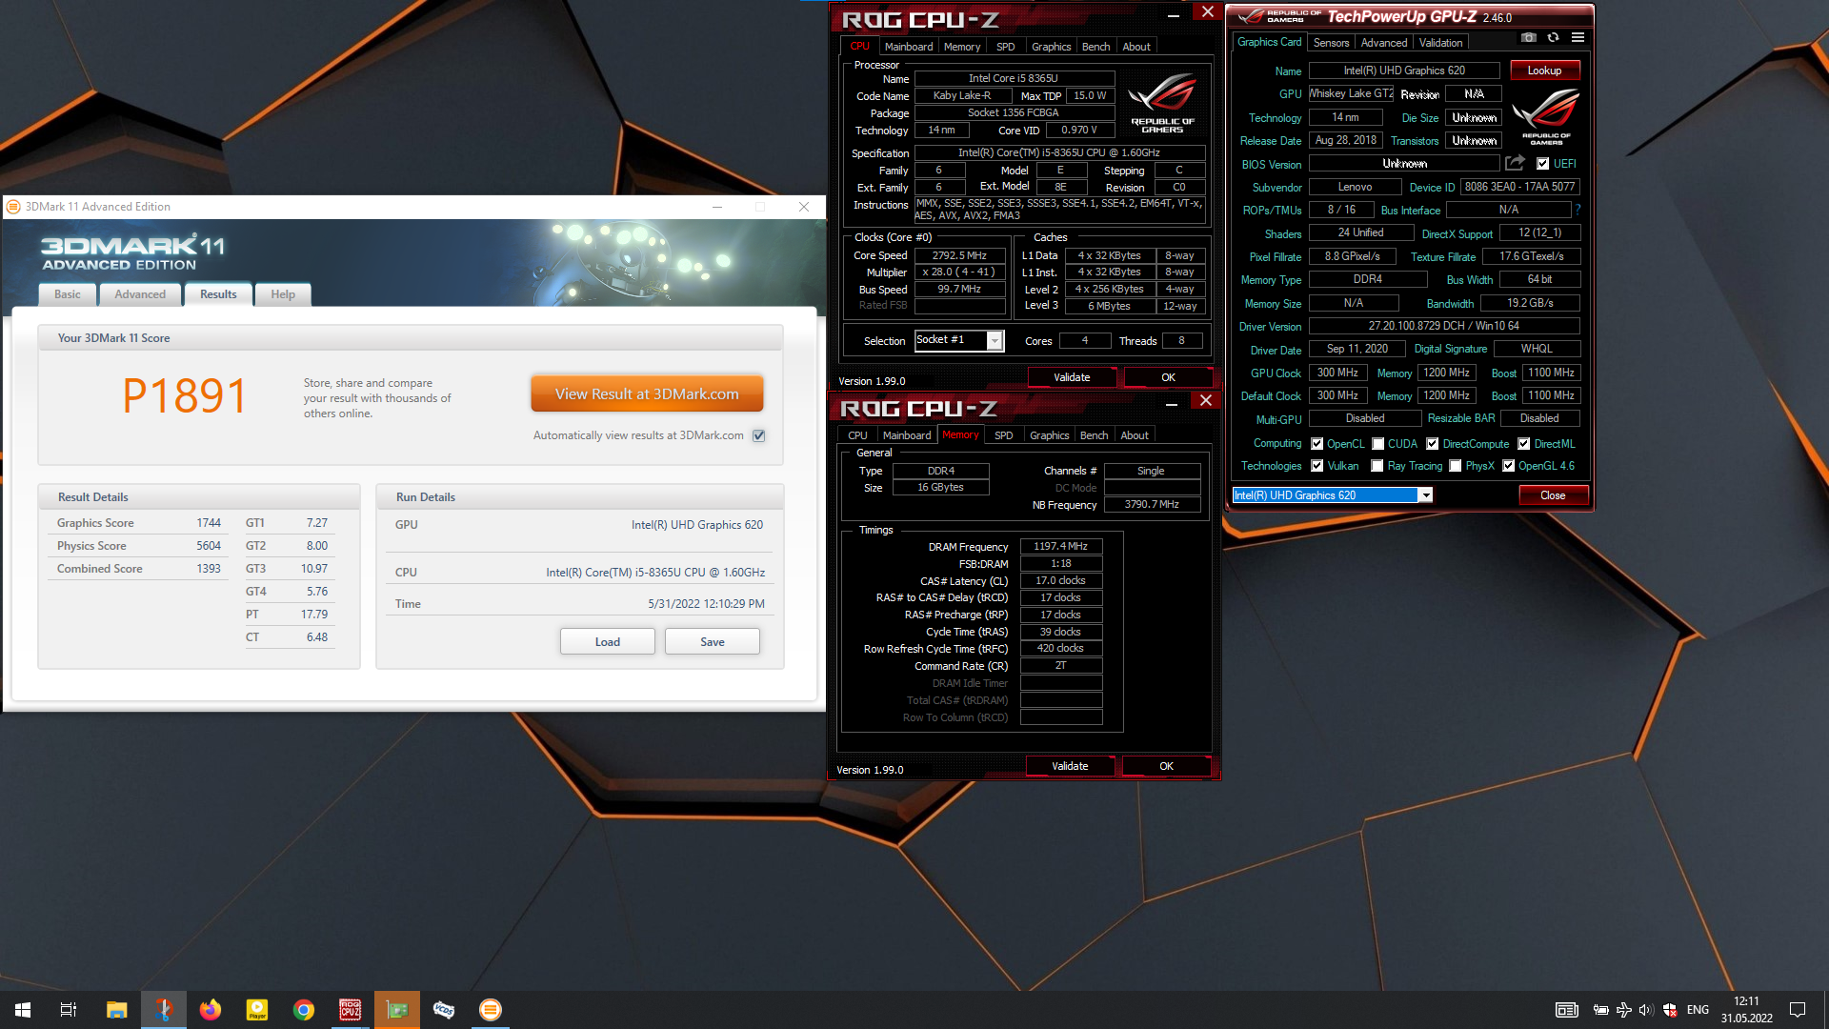This screenshot has height=1029, width=1829.
Task: Toggle the OpenCL checkbox
Action: (x=1316, y=444)
